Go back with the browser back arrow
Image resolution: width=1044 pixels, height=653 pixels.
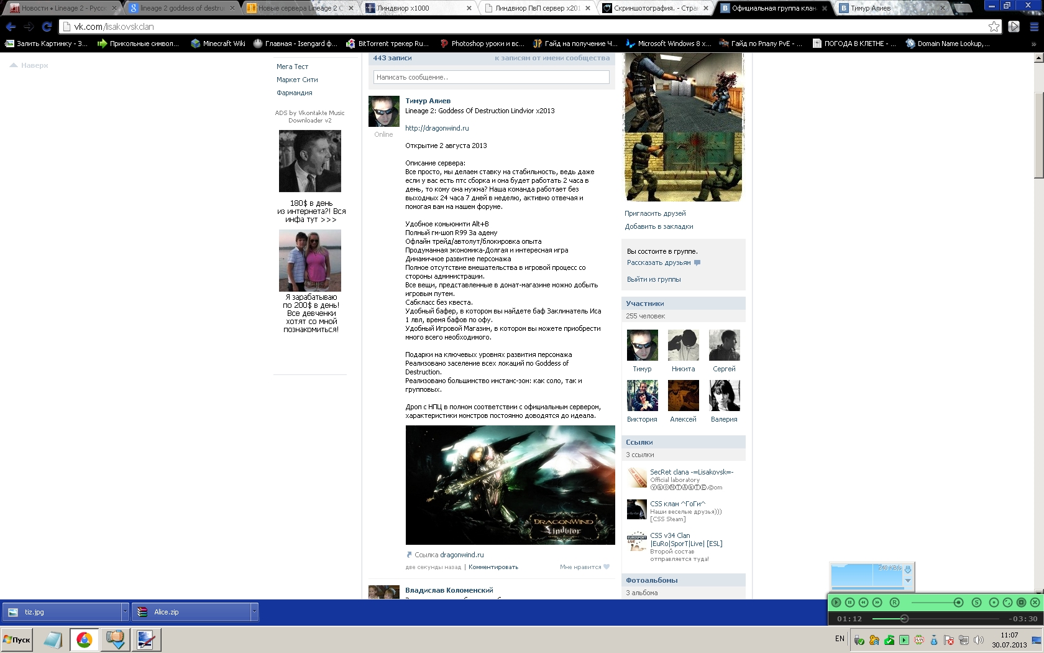pos(11,27)
